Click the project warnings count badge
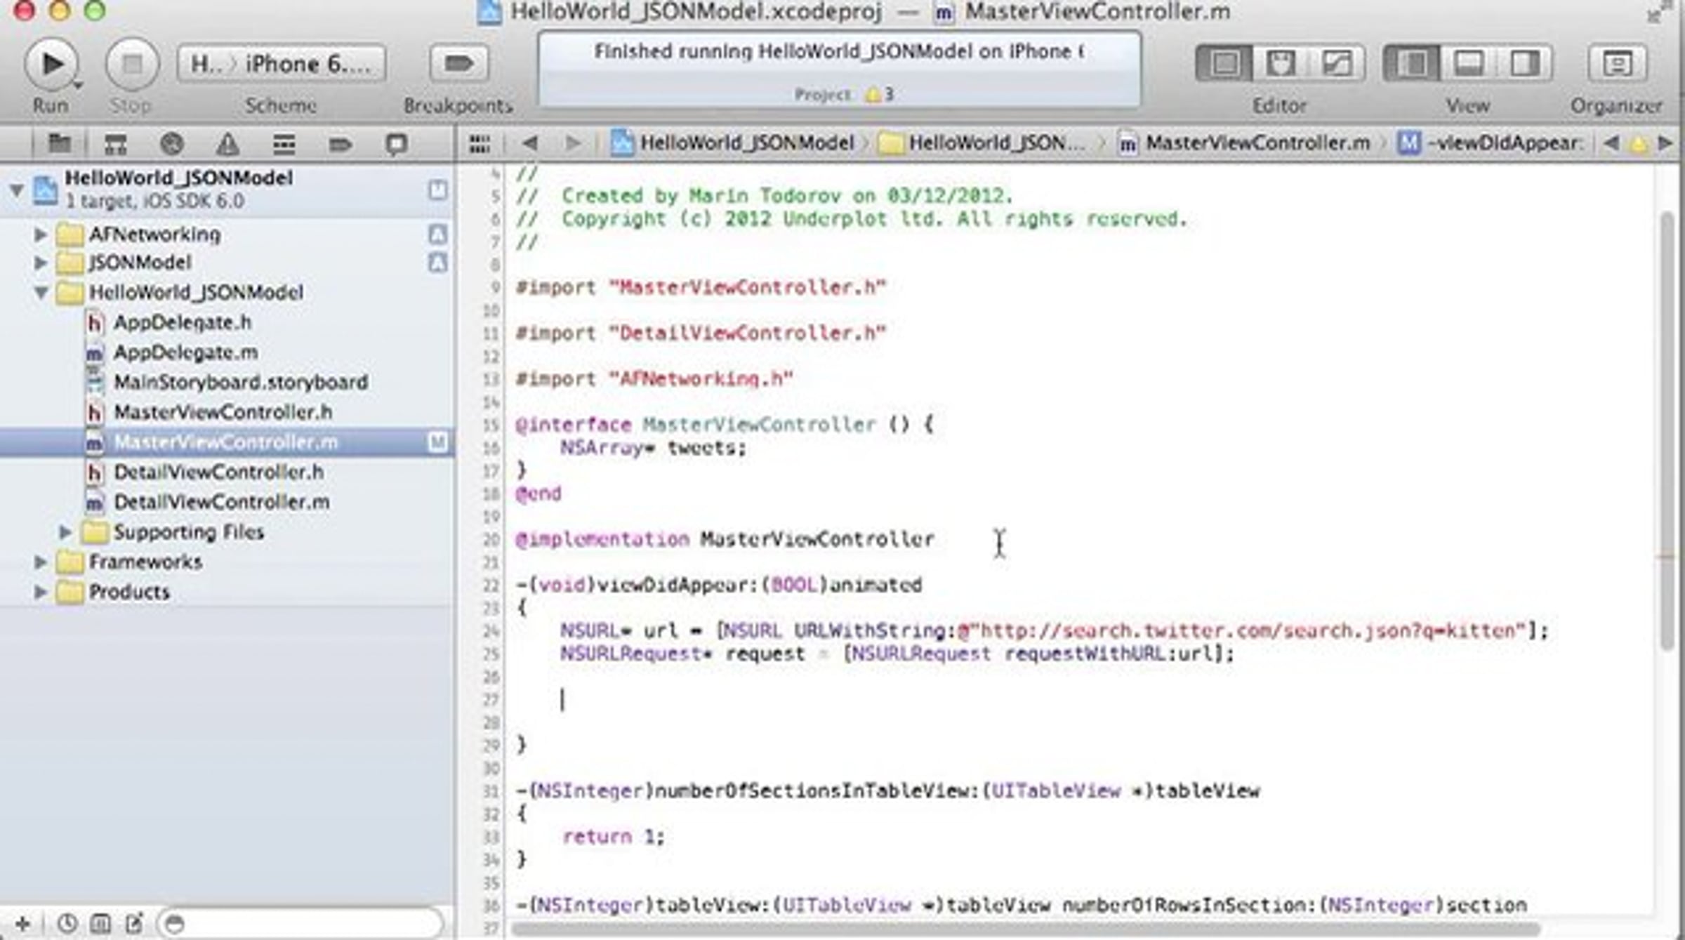The height and width of the screenshot is (940, 1685). click(x=880, y=94)
